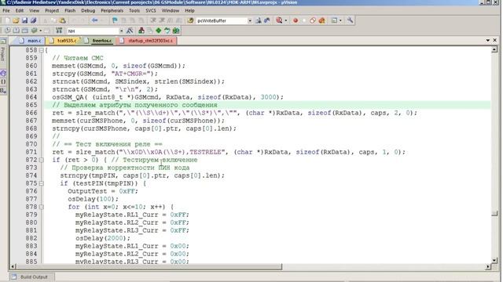Collapse the testPIN block at line 875
The image size is (503, 282).
coord(42,183)
